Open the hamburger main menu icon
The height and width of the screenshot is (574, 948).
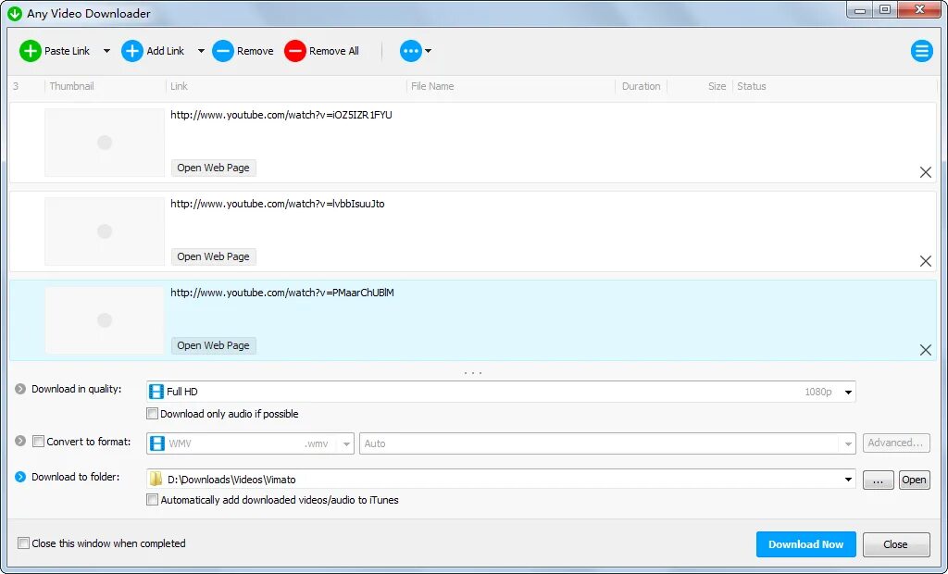click(x=921, y=51)
